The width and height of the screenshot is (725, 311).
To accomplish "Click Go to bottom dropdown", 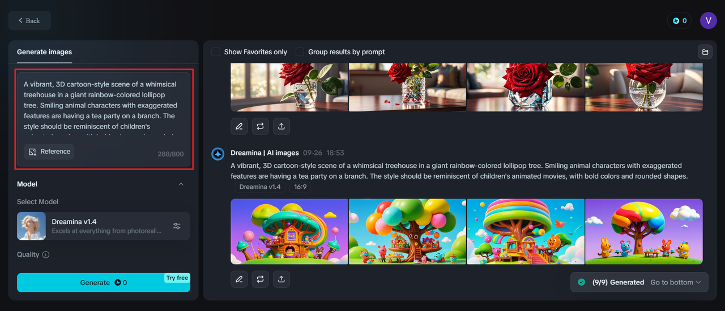I will click(x=676, y=283).
